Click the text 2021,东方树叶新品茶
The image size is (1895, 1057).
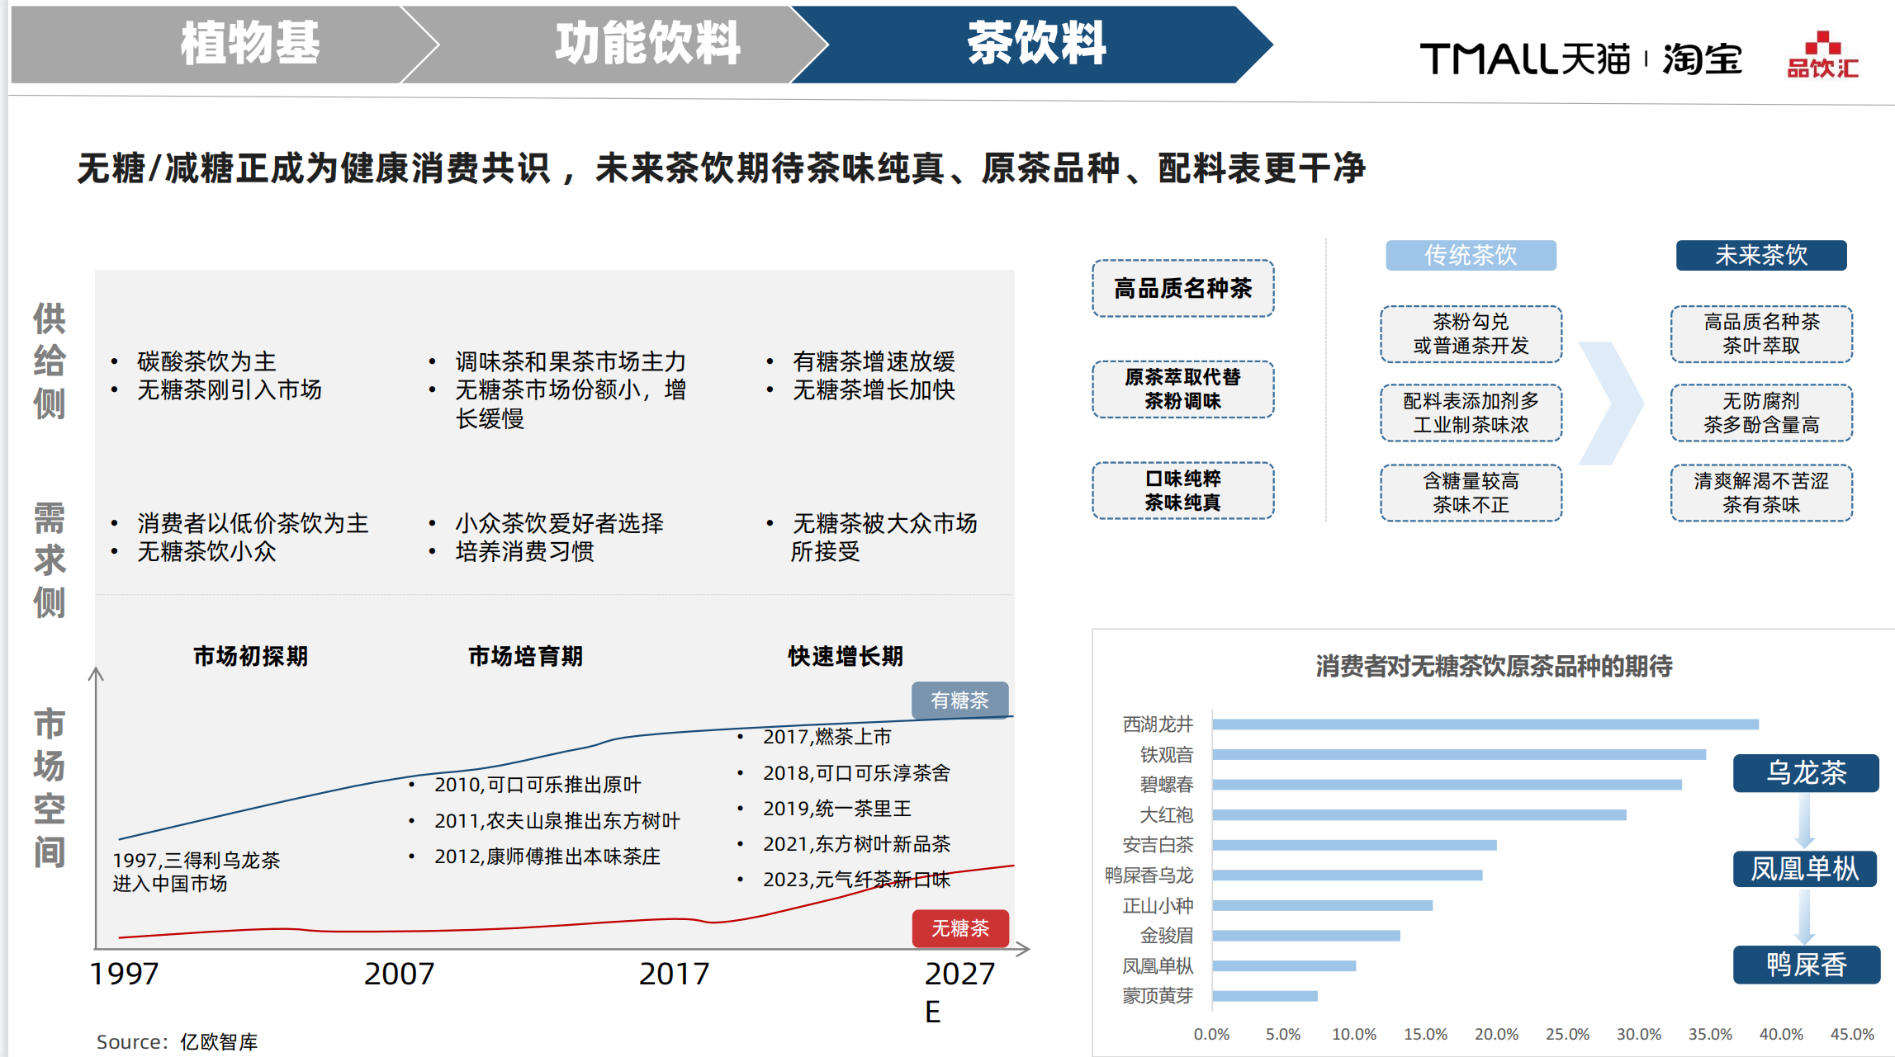856,844
